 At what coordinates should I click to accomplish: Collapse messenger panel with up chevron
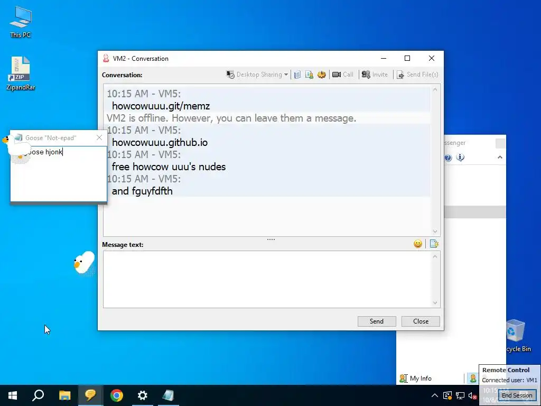pos(500,158)
